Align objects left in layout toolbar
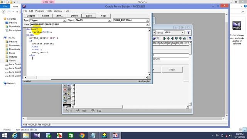 (x=164, y=38)
